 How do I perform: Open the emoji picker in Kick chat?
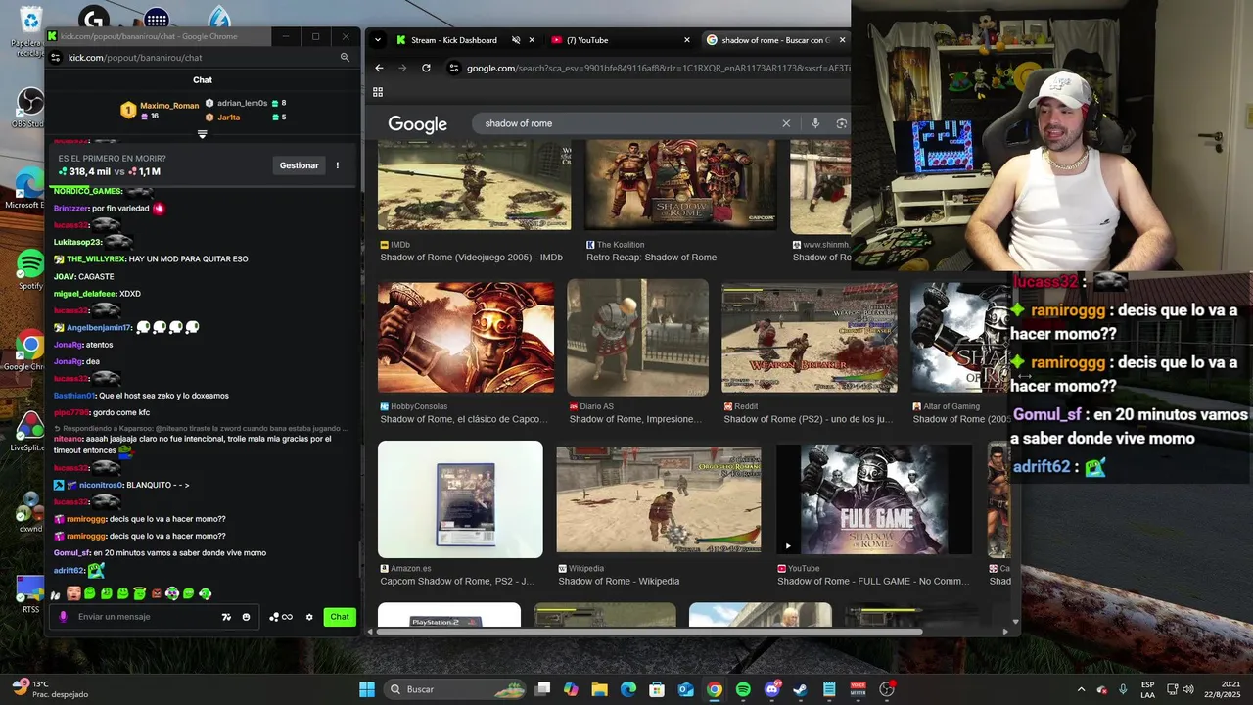246,617
